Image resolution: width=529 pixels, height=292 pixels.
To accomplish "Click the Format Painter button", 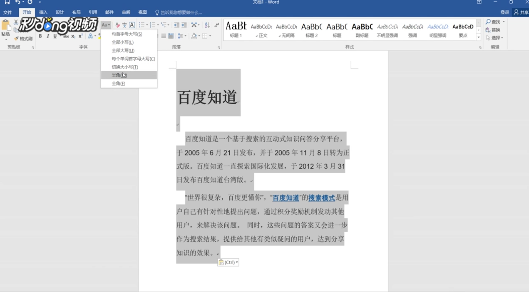I will coord(23,39).
